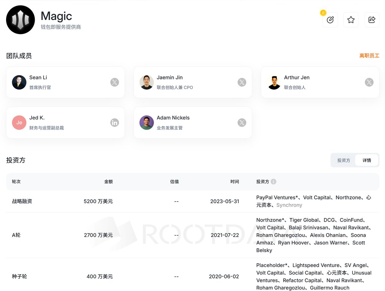Open Jed K.'s LinkedIn icon
385x291 pixels.
pos(115,122)
